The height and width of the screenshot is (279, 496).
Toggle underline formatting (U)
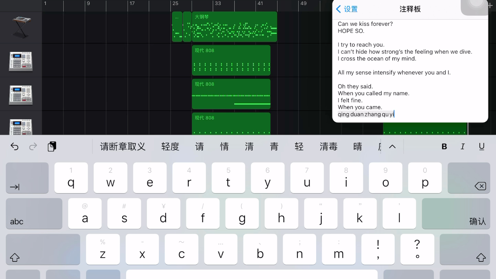click(x=482, y=147)
